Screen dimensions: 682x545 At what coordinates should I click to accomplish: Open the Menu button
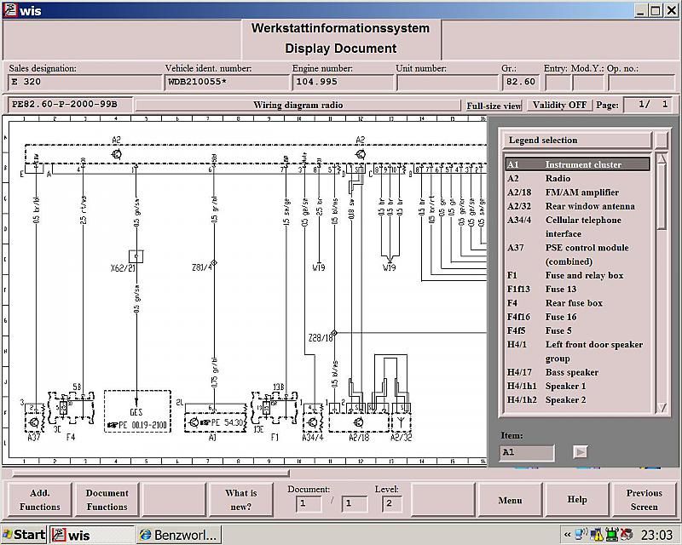(510, 500)
